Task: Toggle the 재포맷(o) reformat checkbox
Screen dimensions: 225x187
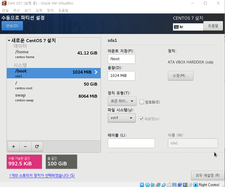Action: coord(141,119)
